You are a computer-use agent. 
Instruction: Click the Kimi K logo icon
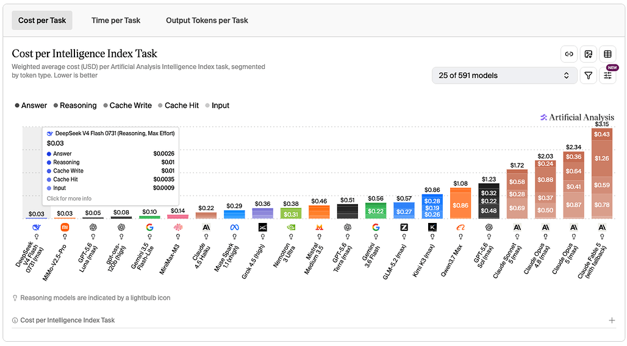(x=432, y=227)
